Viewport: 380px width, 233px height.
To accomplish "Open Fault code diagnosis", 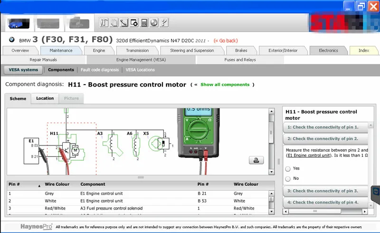I will coord(100,70).
